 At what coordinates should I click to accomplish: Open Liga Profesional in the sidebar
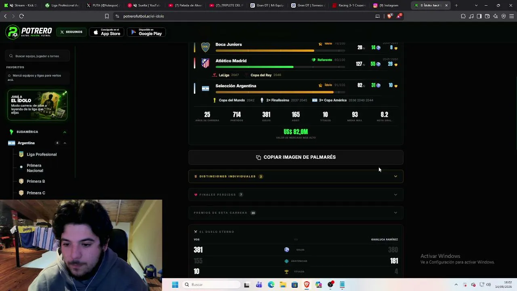click(42, 154)
